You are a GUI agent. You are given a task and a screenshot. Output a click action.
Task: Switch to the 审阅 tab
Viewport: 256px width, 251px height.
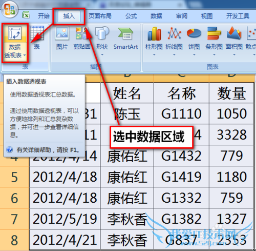182,16
